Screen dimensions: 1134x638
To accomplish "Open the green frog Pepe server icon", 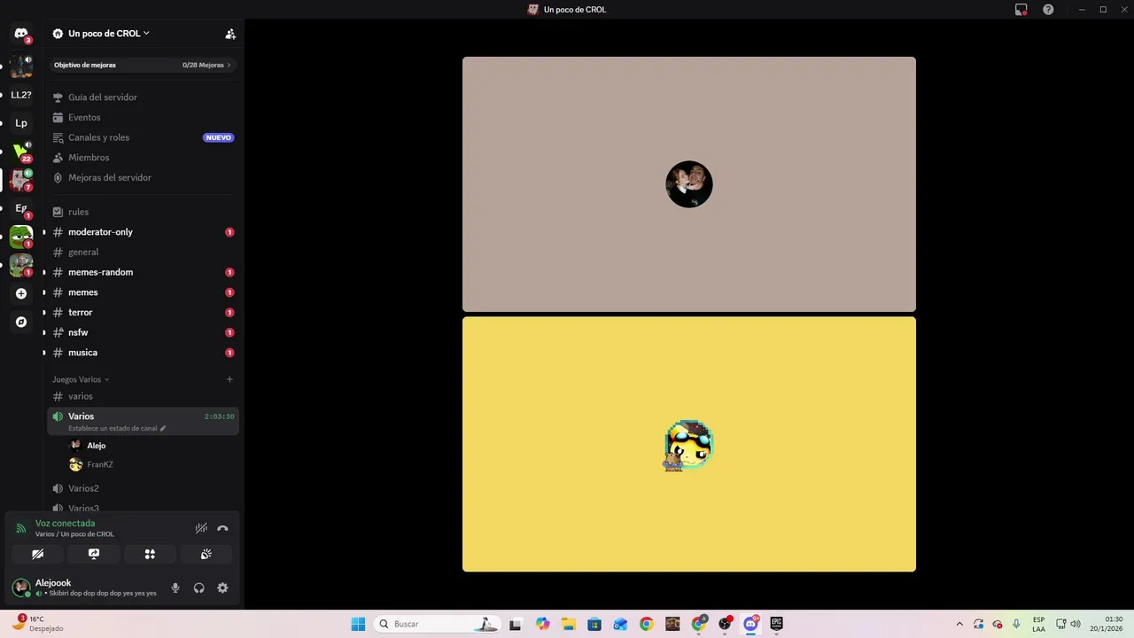I will tap(21, 237).
